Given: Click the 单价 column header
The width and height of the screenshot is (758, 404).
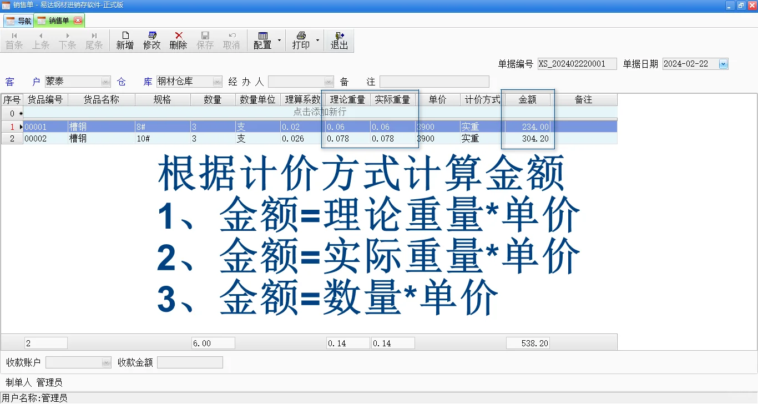Looking at the screenshot, I should tap(438, 100).
